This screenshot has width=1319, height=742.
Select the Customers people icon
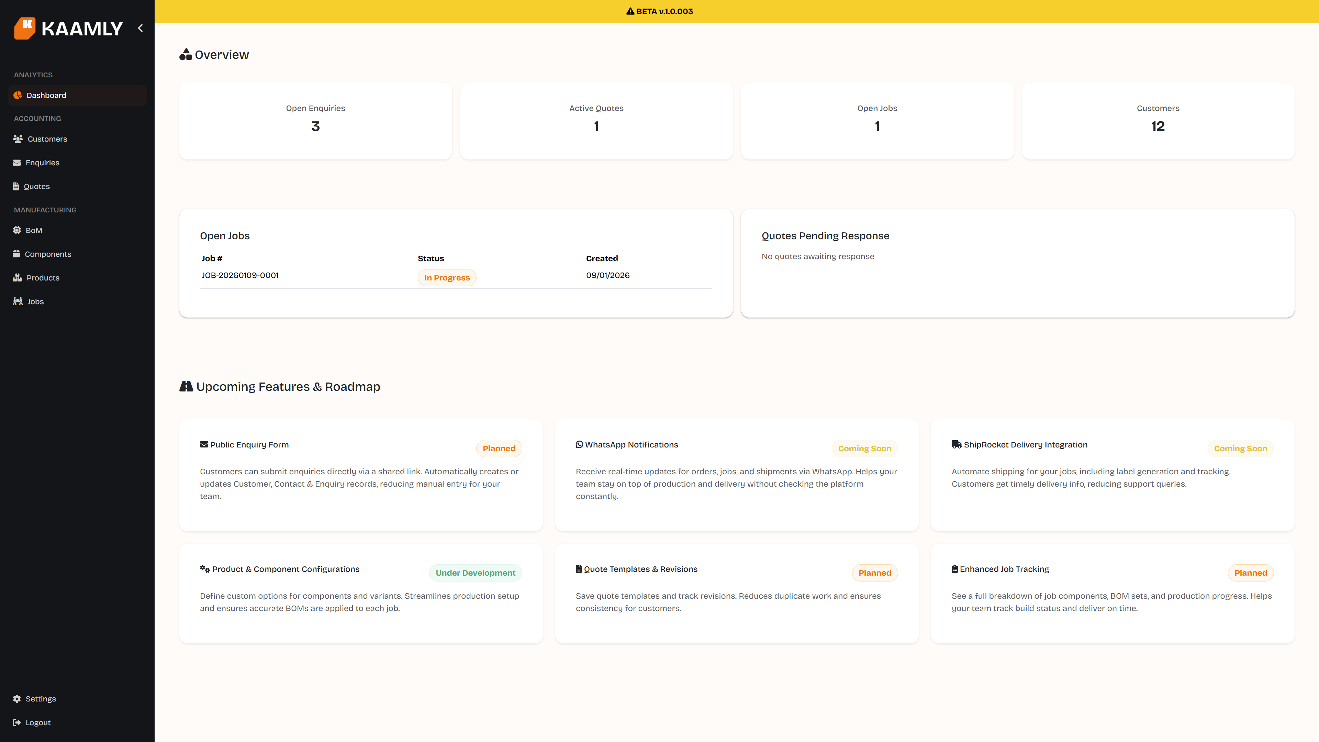[18, 139]
